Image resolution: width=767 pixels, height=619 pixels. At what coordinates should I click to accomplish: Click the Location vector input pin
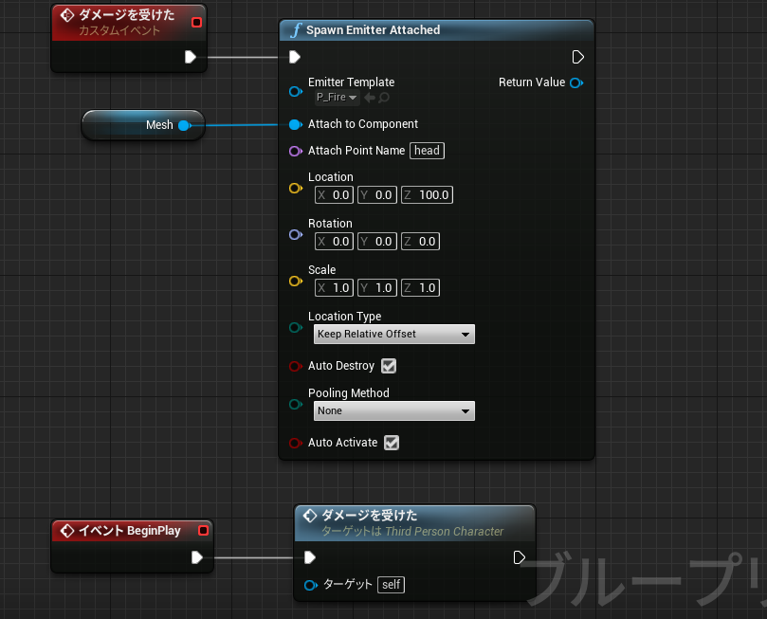(296, 189)
